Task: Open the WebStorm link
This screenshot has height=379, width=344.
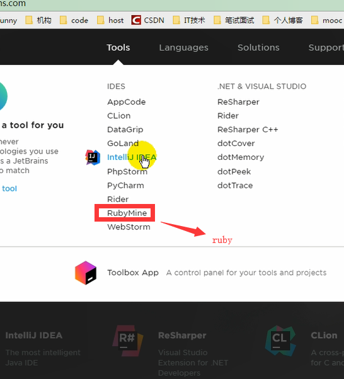Action: [129, 227]
